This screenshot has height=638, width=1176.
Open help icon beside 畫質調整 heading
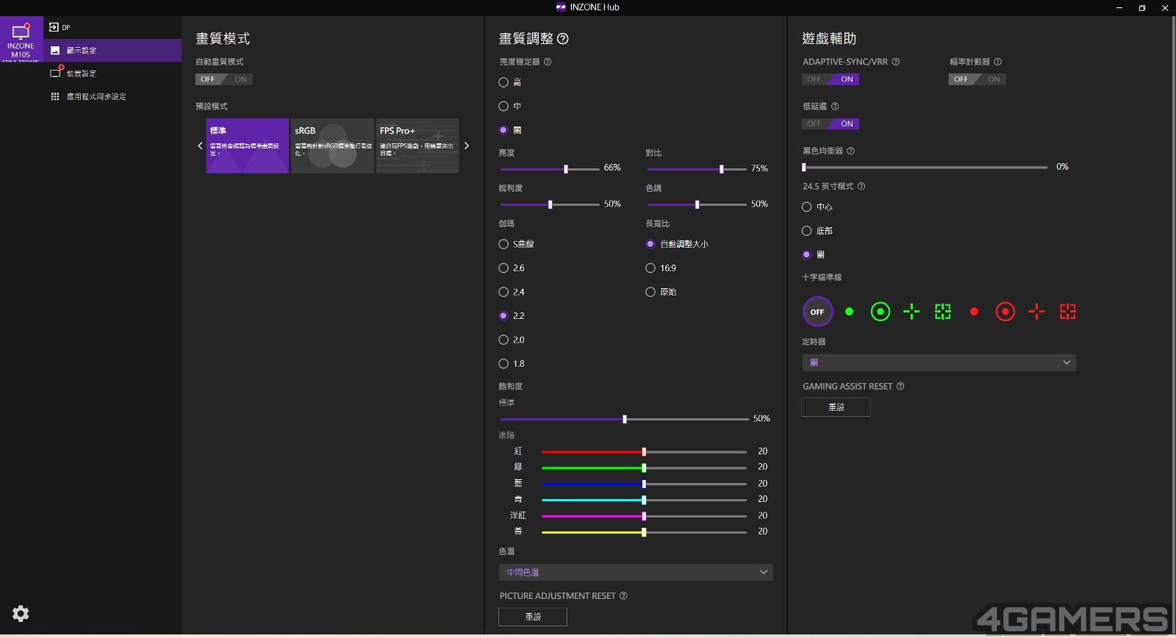coord(563,39)
